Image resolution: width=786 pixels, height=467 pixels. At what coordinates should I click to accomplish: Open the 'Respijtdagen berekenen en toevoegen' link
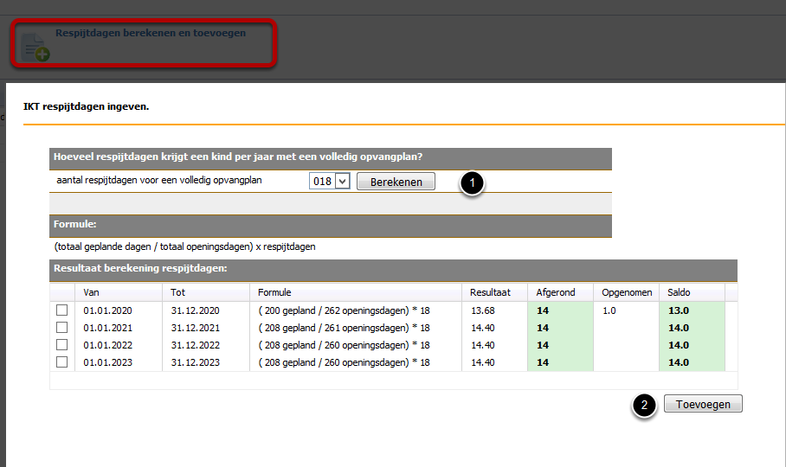(151, 33)
